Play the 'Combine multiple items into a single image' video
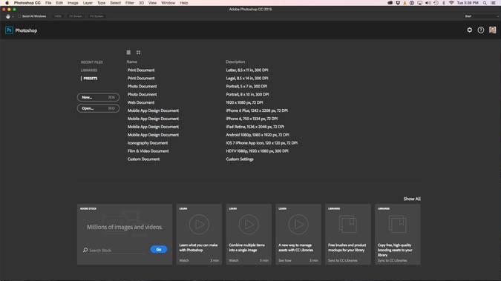The height and width of the screenshot is (281, 501). point(249,225)
